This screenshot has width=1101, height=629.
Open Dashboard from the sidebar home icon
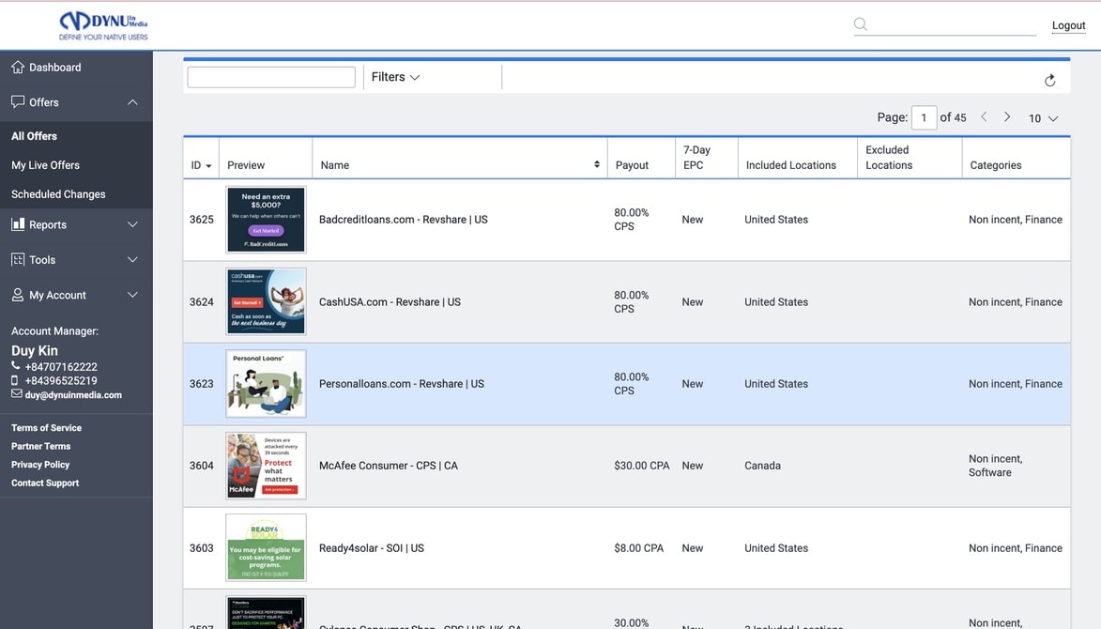tap(18, 68)
